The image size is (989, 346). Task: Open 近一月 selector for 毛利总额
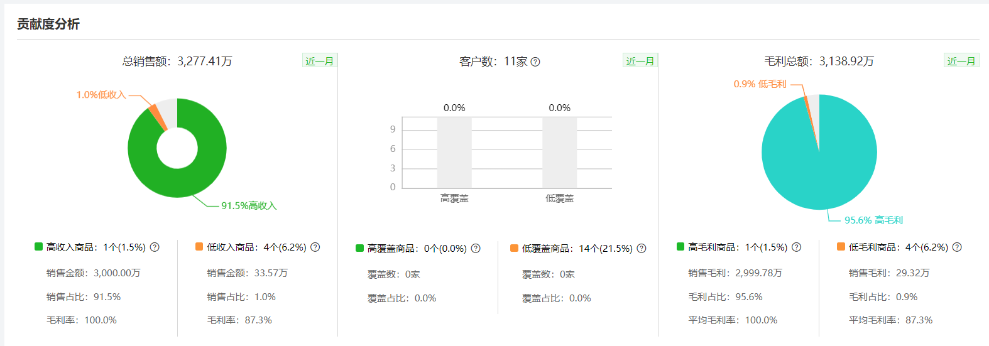coord(961,61)
